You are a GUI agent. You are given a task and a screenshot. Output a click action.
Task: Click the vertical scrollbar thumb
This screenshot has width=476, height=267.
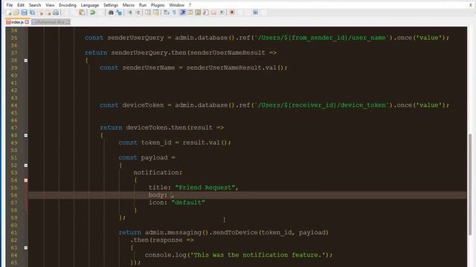[470, 184]
